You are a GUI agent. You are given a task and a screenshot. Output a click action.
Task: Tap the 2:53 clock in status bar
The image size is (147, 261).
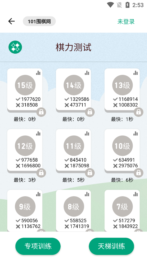tap(138, 5)
